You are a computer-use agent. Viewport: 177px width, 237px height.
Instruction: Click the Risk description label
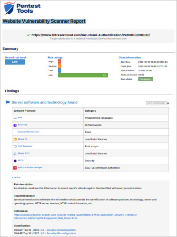(23, 184)
